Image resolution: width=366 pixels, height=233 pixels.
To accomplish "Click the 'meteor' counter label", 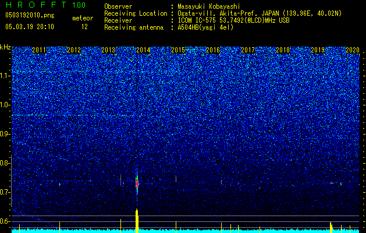I will point(83,18).
